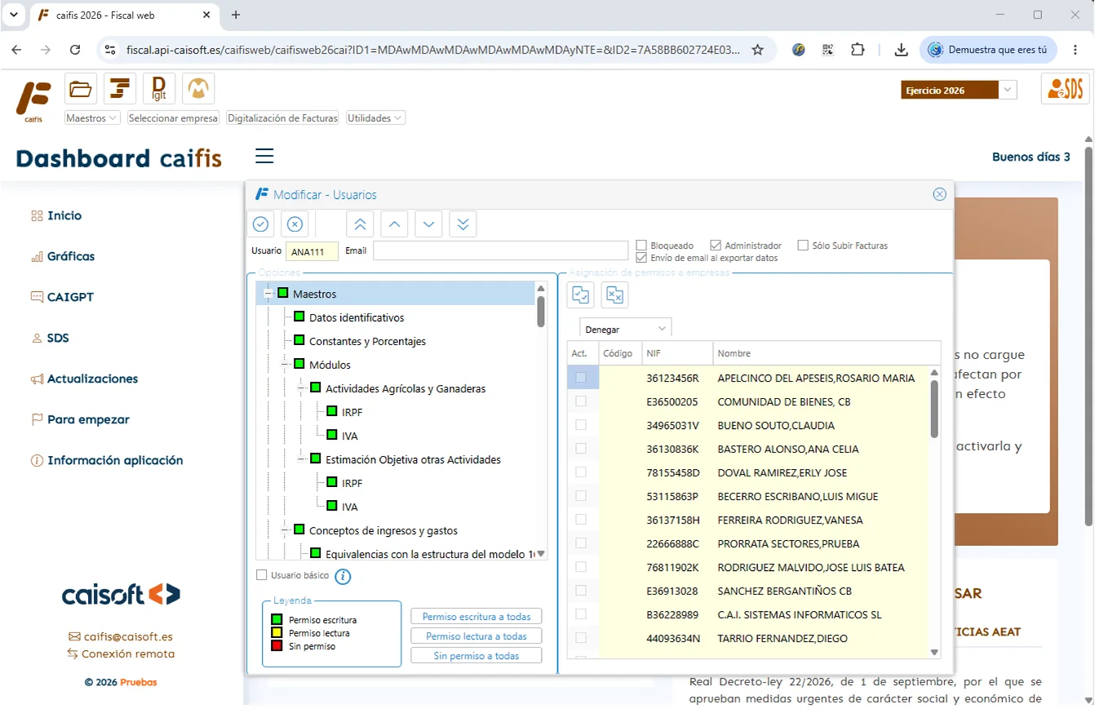Check Act. box for COMUNIDAD DE BIENES, CB
The height and width of the screenshot is (713, 1095).
click(x=581, y=401)
